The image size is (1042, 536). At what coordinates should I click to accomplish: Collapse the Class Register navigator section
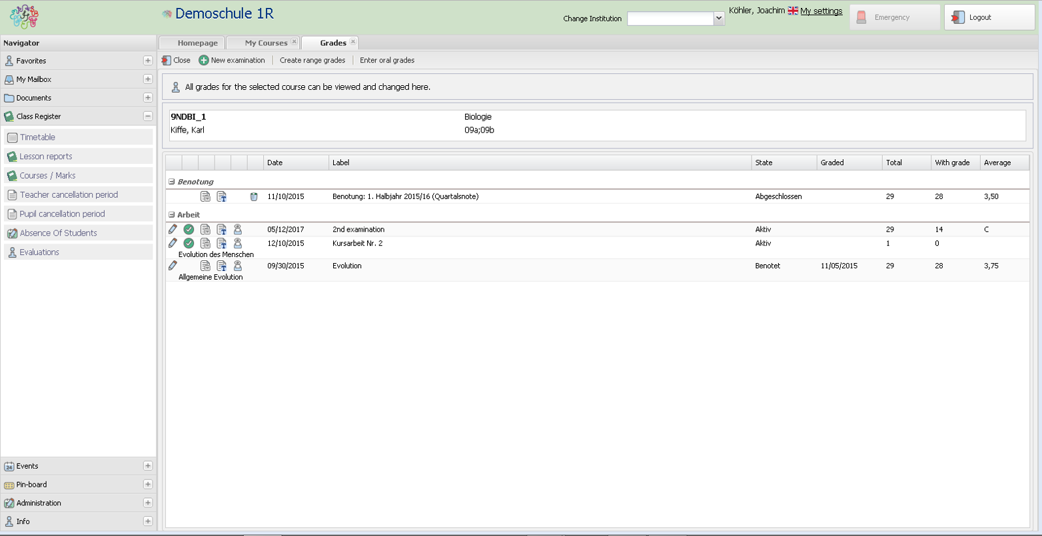pos(148,117)
